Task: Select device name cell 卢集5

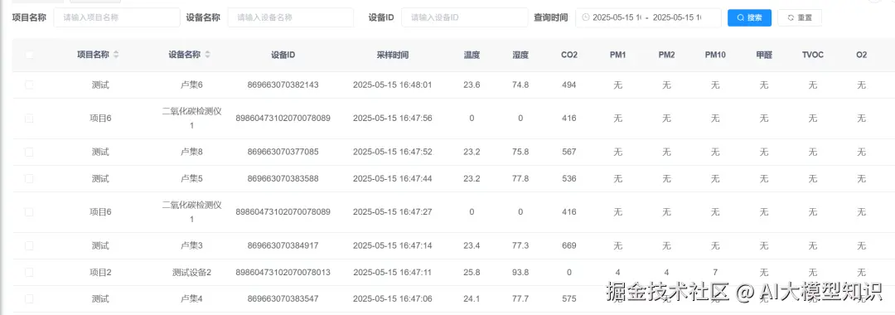Action: pos(191,178)
